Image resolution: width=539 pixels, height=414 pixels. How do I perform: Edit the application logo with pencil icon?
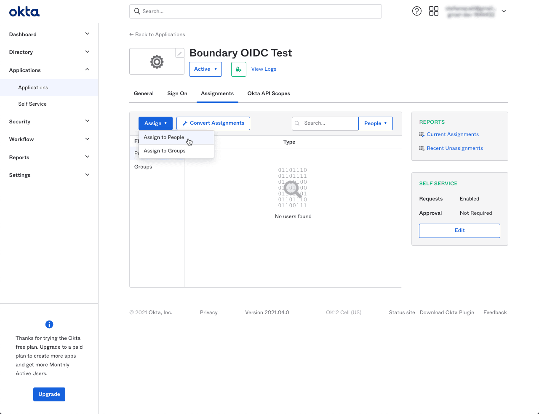click(x=180, y=53)
